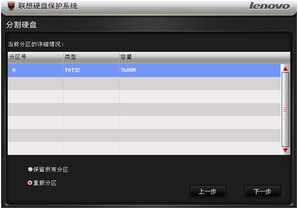Click the red scroll-up arrow

tap(285, 69)
